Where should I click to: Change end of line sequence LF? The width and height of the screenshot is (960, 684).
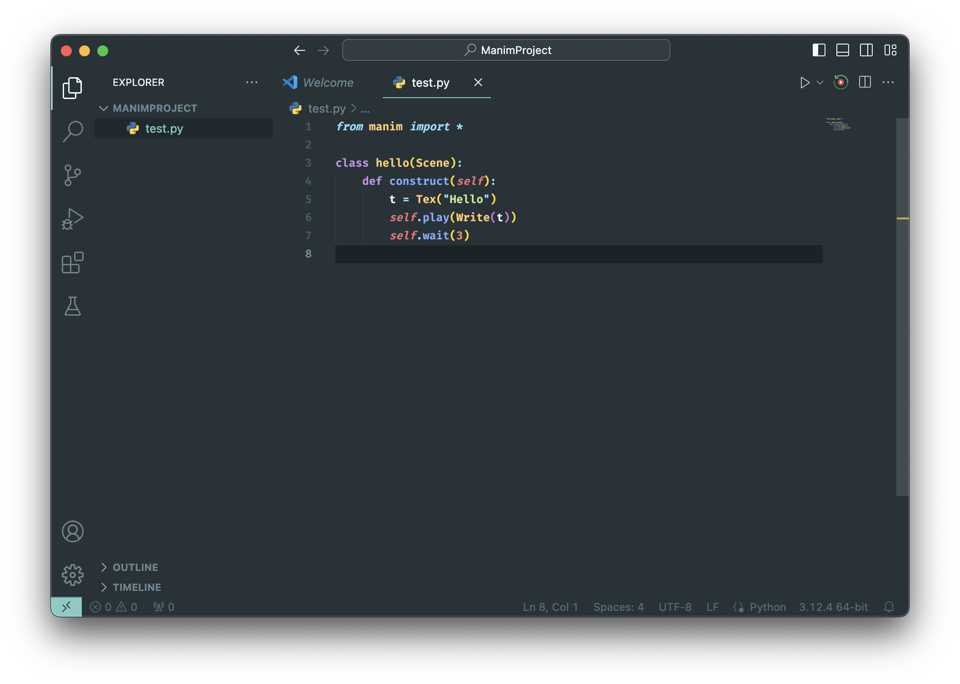tap(712, 607)
